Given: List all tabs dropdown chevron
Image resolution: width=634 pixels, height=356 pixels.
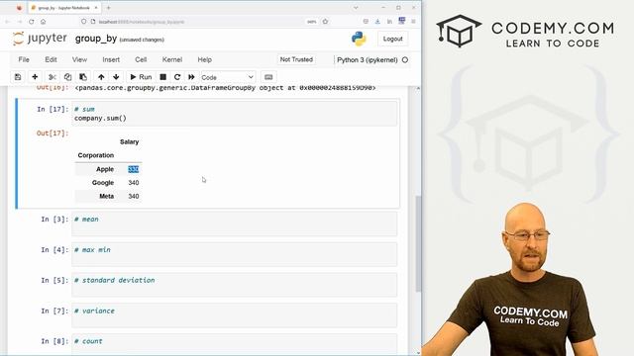Looking at the screenshot, I should pos(356,8).
